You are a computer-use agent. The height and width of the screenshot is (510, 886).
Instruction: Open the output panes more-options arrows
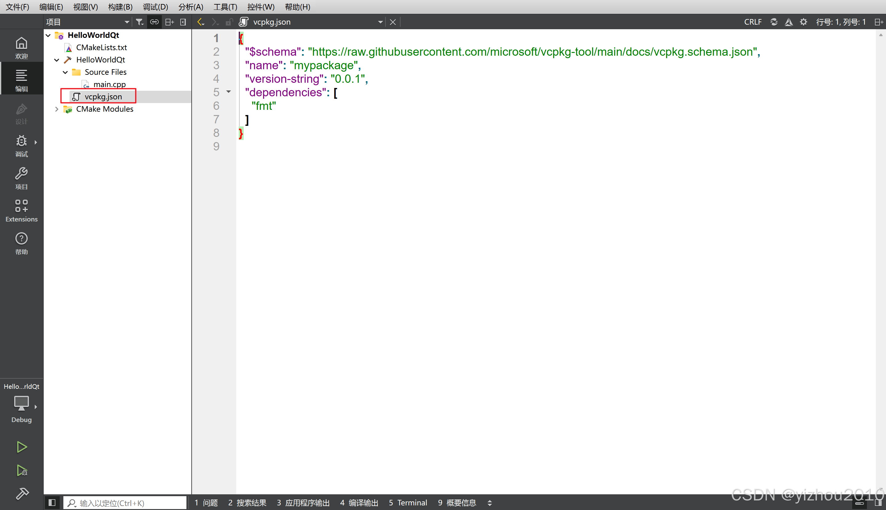489,503
